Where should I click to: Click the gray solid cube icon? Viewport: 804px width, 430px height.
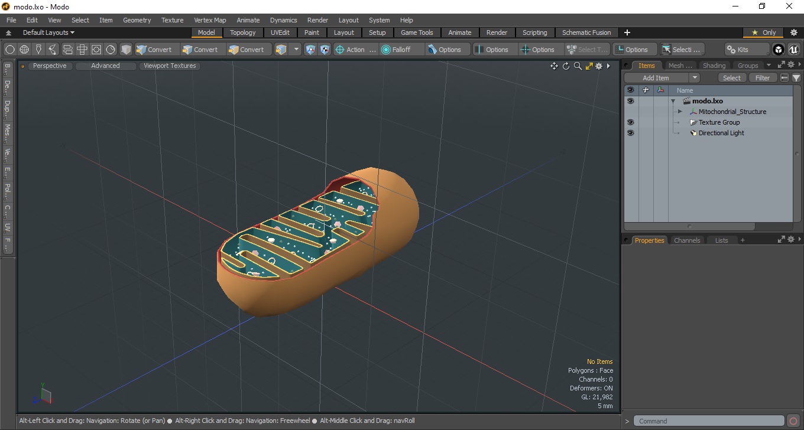[126, 50]
